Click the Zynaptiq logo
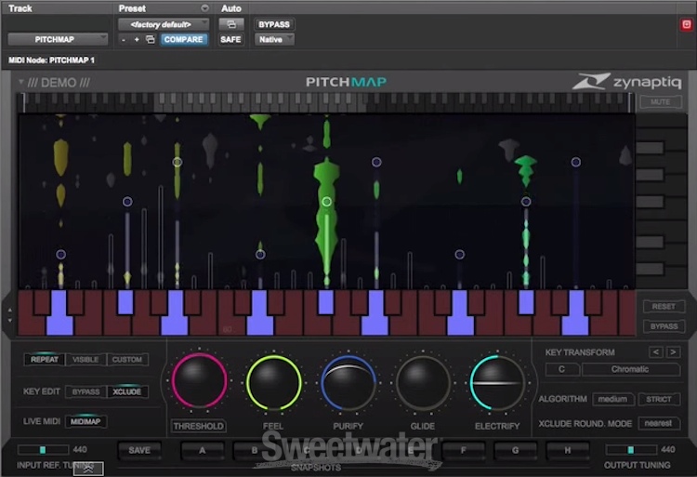Image resolution: width=697 pixels, height=477 pixels. pos(626,82)
